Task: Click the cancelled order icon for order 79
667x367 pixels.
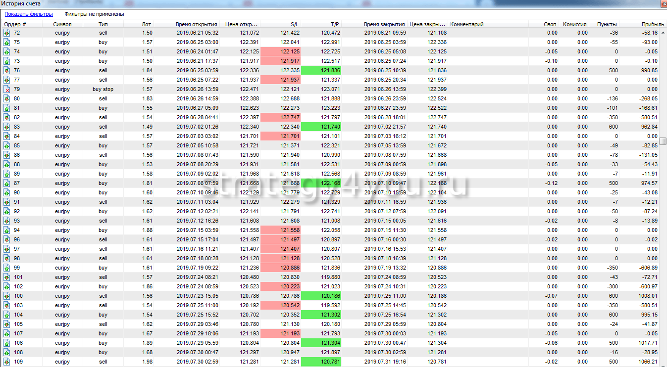Action: point(7,90)
